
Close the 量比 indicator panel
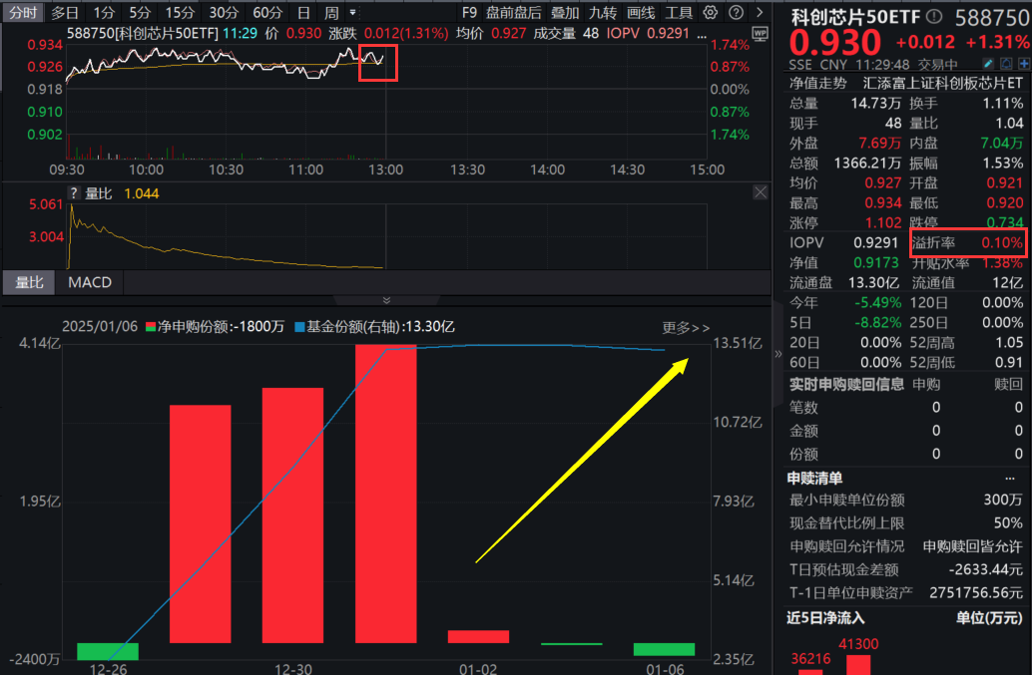click(760, 192)
